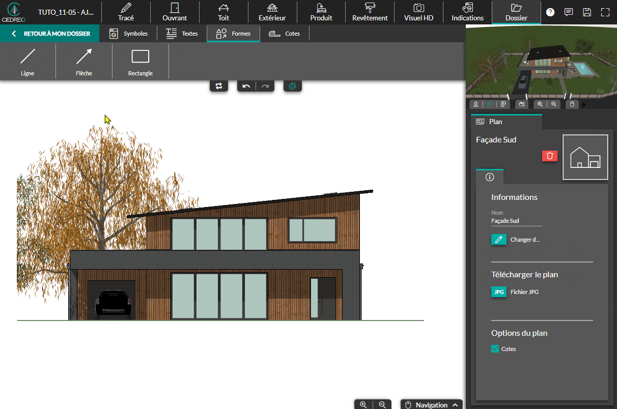The image size is (617, 409).
Task: Open the help question mark icon
Action: click(550, 12)
